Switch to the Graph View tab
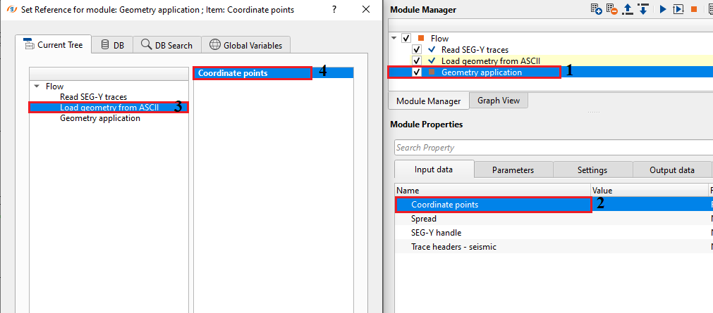The height and width of the screenshot is (313, 713). [x=499, y=101]
